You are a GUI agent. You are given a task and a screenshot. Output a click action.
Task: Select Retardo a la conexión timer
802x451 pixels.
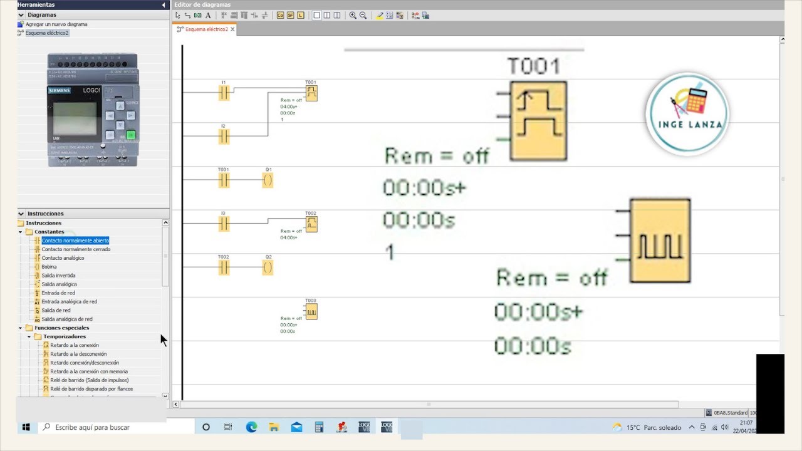(75, 345)
